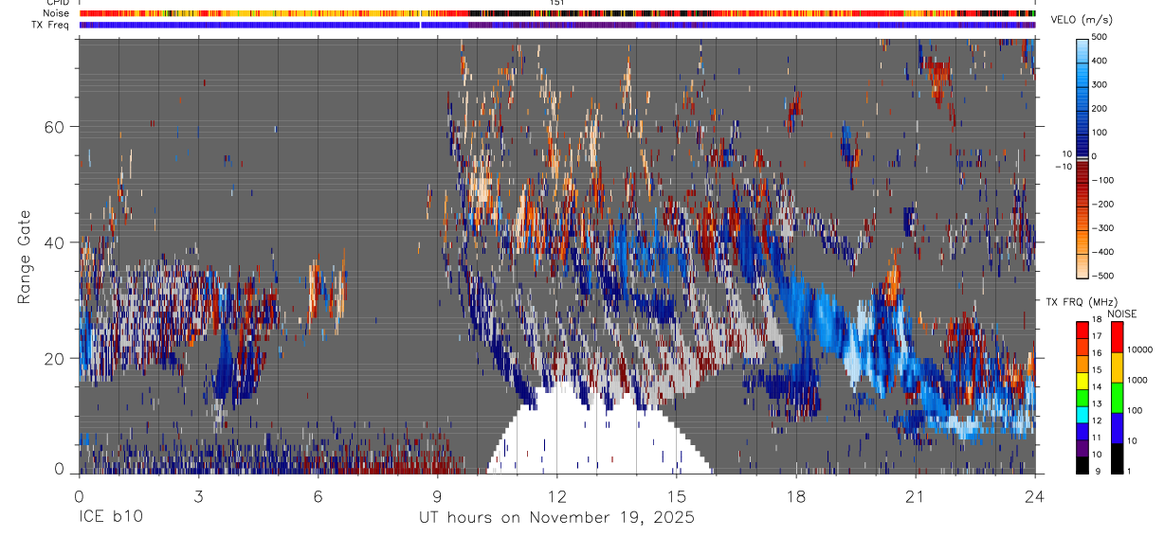
Task: Click the vertical "Range Gate" axis label
Action: coord(24,258)
